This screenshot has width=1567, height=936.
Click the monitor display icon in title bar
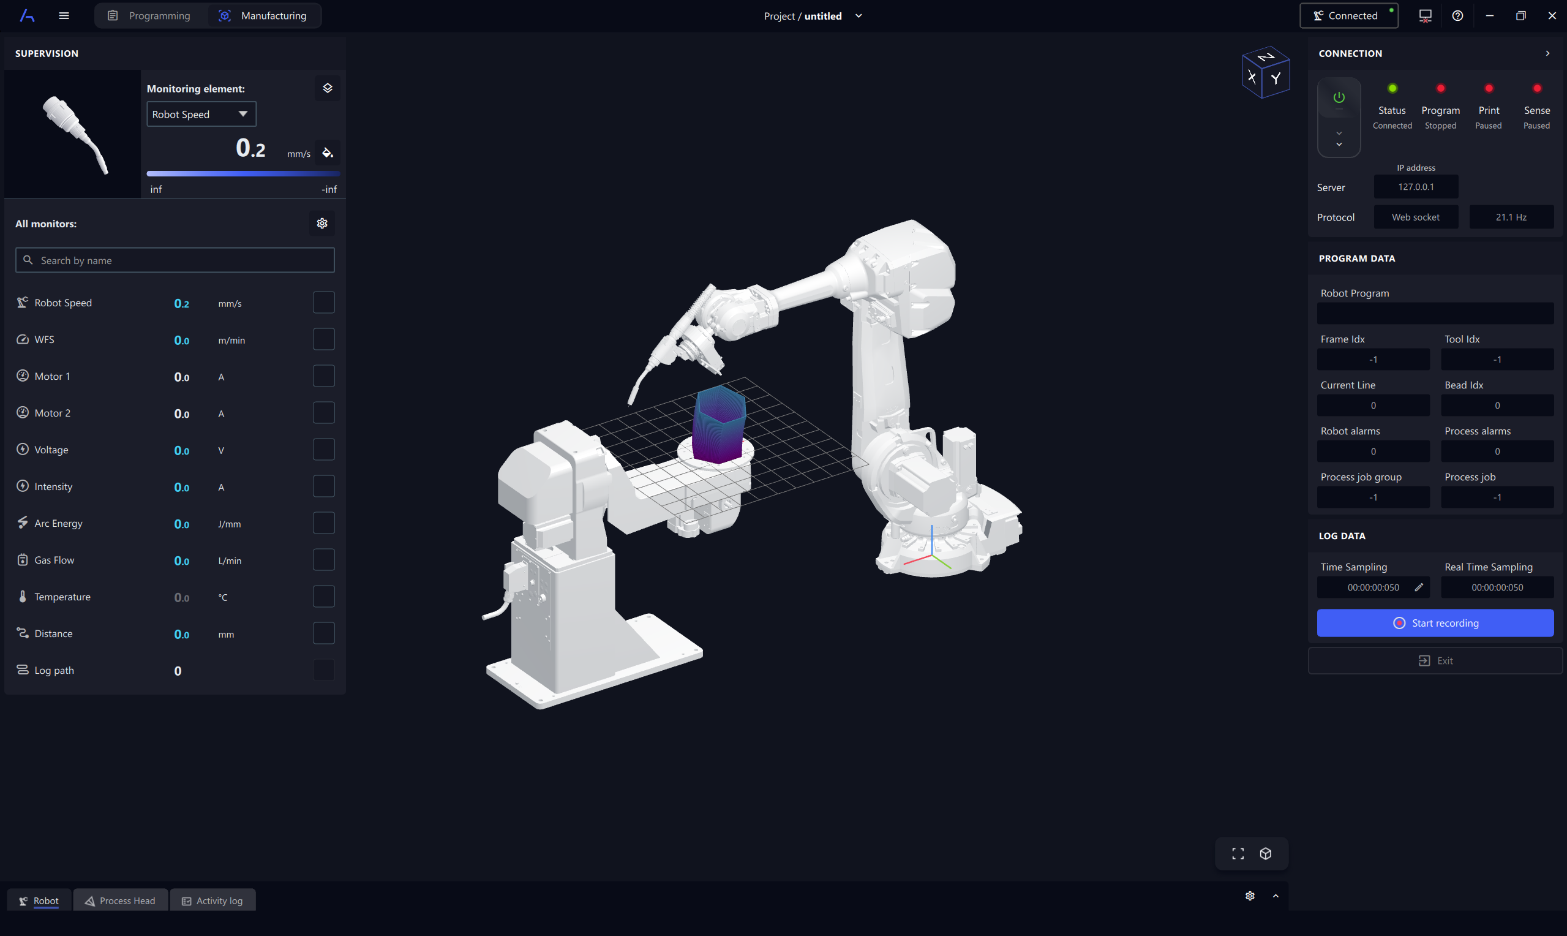pyautogui.click(x=1425, y=16)
